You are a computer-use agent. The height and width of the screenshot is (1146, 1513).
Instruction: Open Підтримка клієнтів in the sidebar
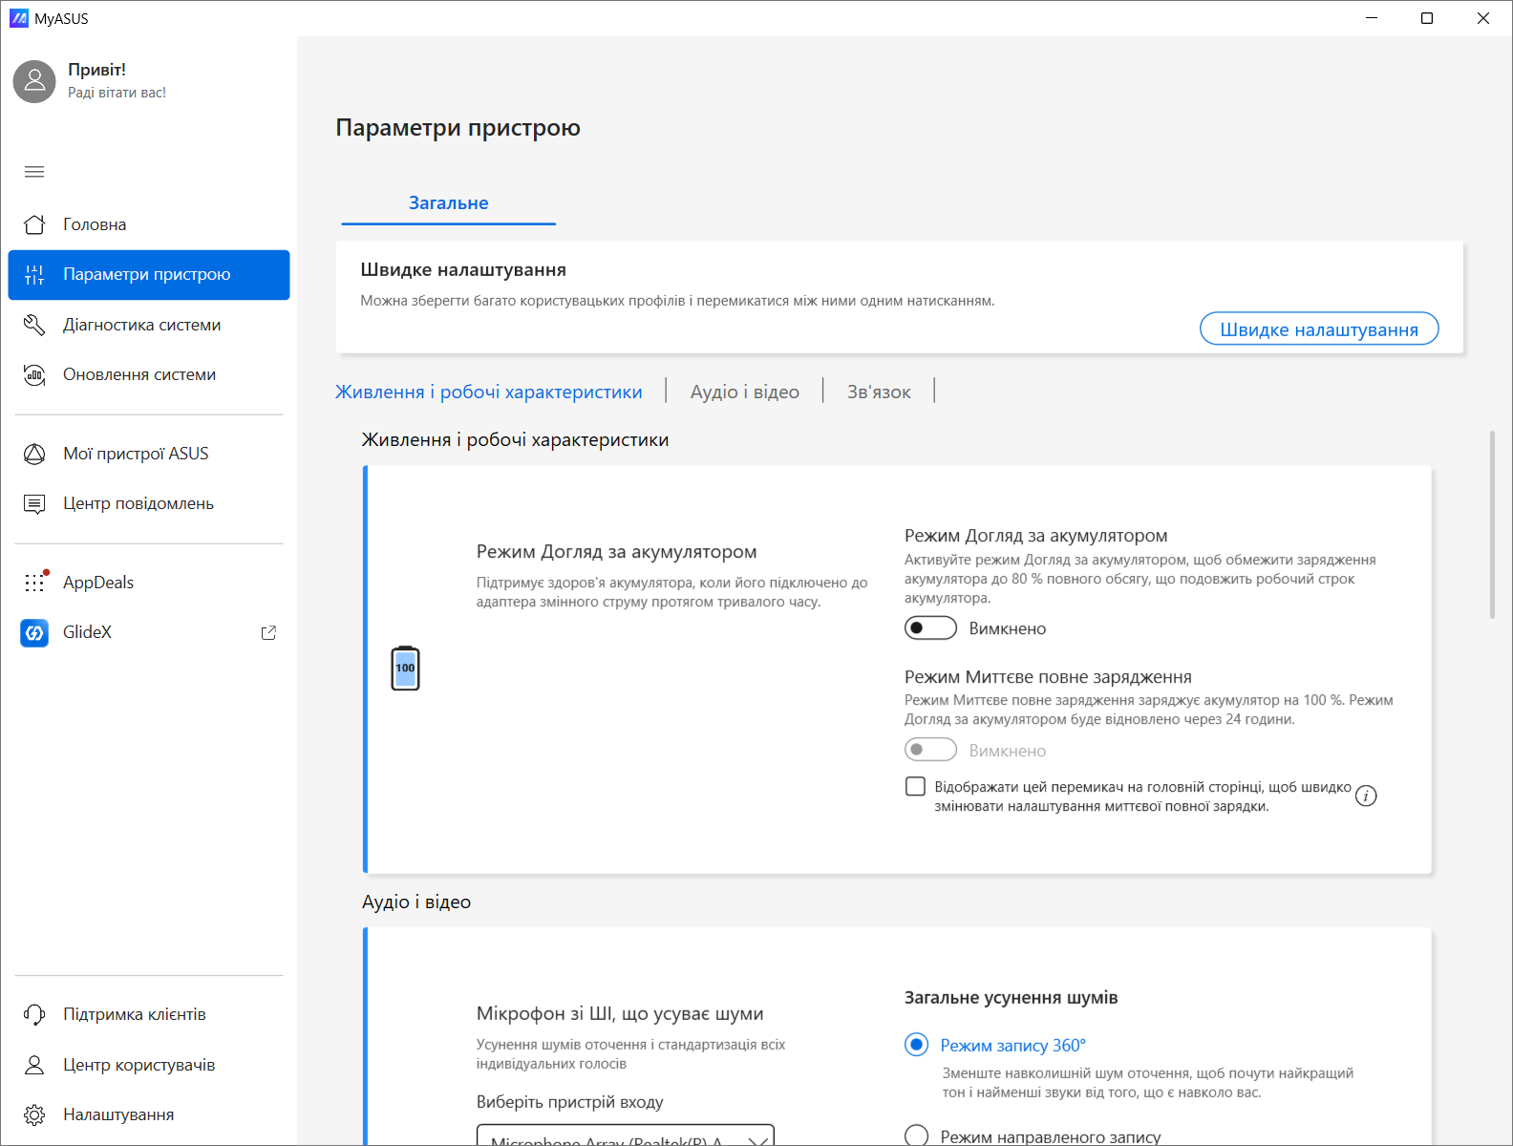tap(134, 1014)
